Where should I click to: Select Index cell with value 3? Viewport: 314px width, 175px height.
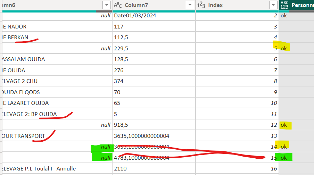(237, 26)
